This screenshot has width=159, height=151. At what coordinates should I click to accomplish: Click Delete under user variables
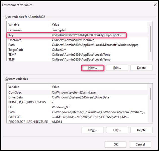(x=141, y=68)
